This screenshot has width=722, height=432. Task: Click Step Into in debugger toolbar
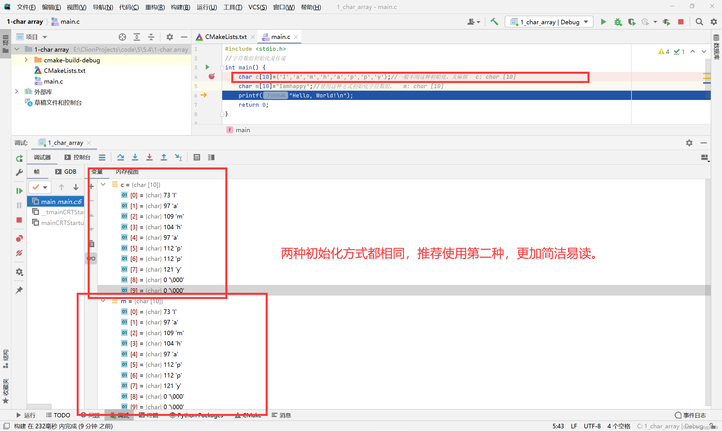(135, 158)
